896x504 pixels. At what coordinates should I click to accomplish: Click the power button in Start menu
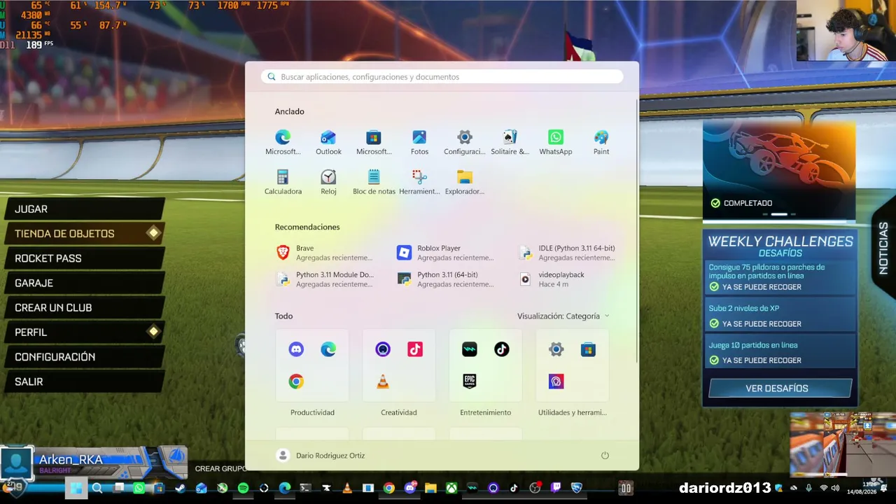coord(605,456)
